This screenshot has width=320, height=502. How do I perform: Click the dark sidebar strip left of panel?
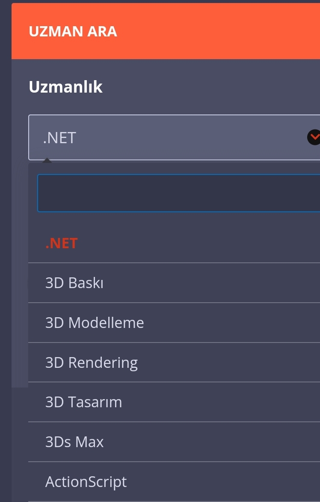6,251
